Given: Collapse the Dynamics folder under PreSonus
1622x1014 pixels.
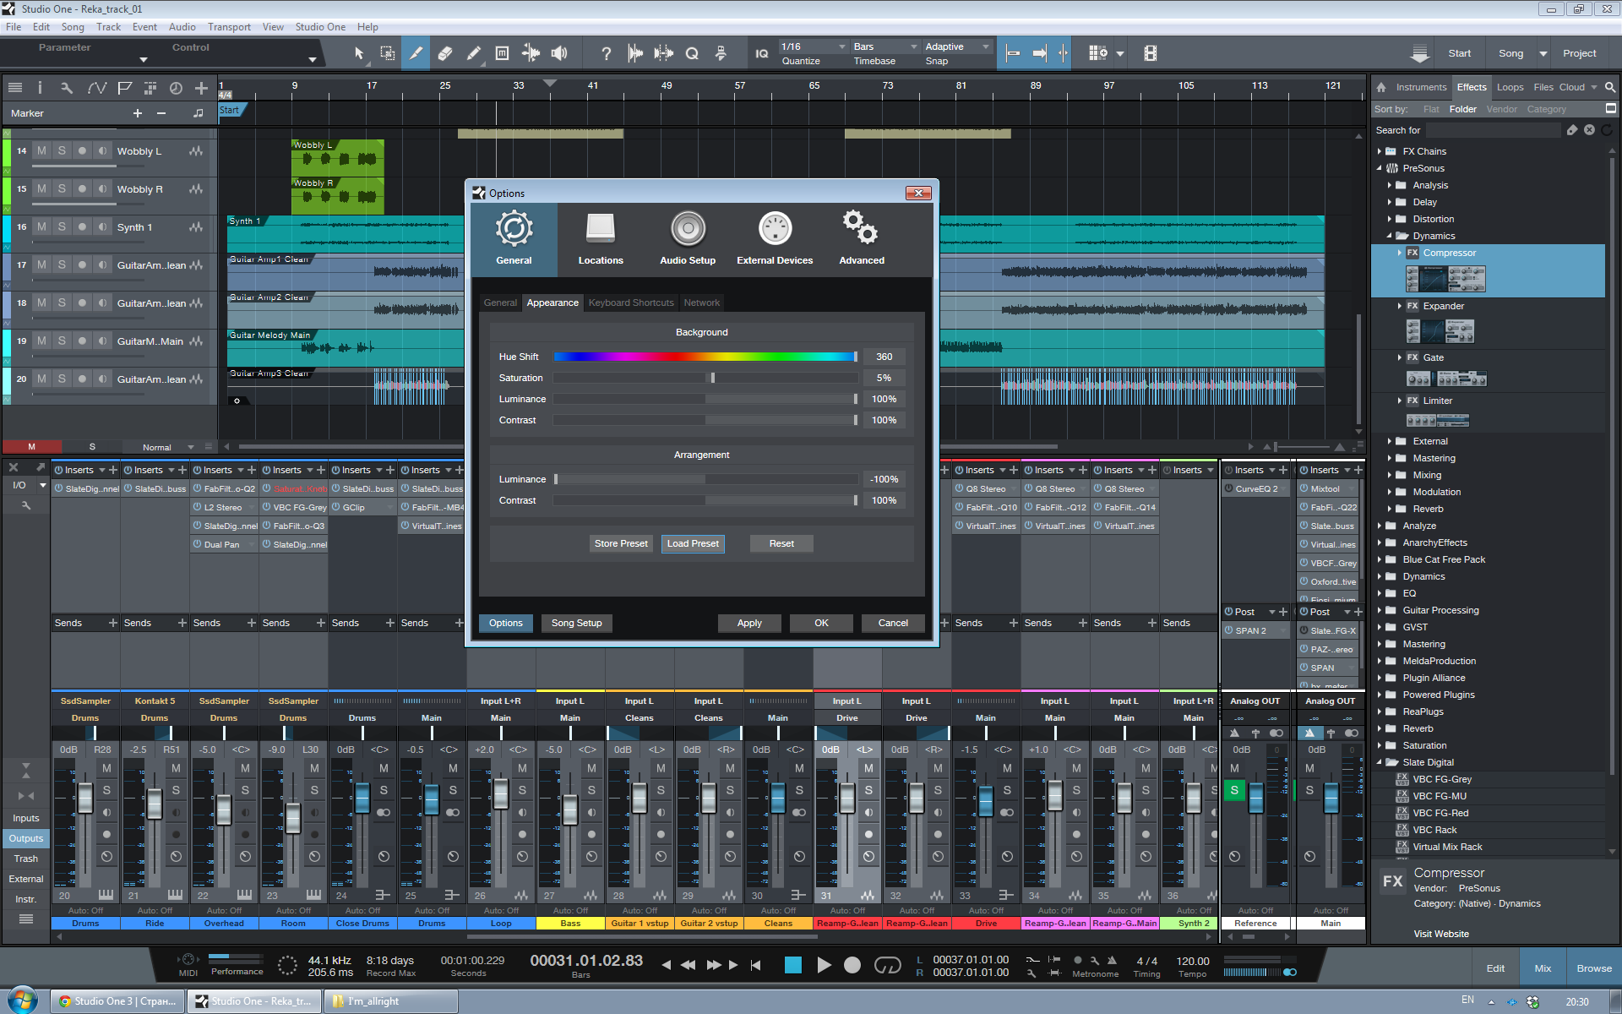Looking at the screenshot, I should pos(1390,236).
